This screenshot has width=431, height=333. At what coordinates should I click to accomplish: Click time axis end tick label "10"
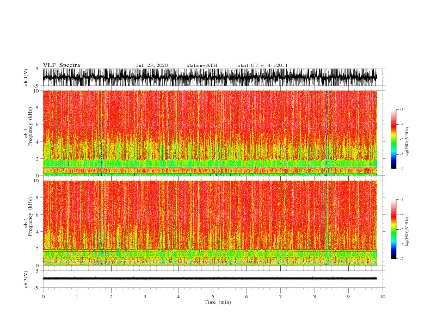pyautogui.click(x=383, y=297)
